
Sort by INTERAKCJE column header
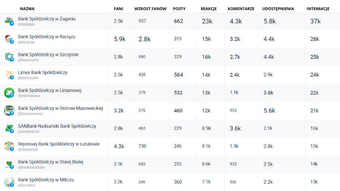[318, 8]
